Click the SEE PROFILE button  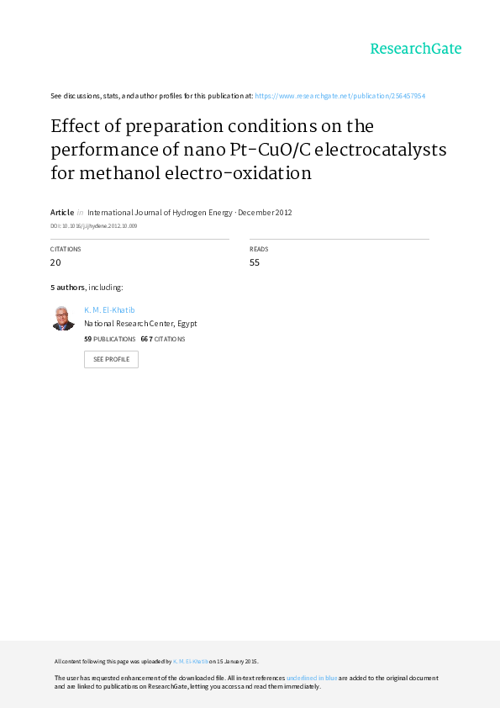click(111, 359)
